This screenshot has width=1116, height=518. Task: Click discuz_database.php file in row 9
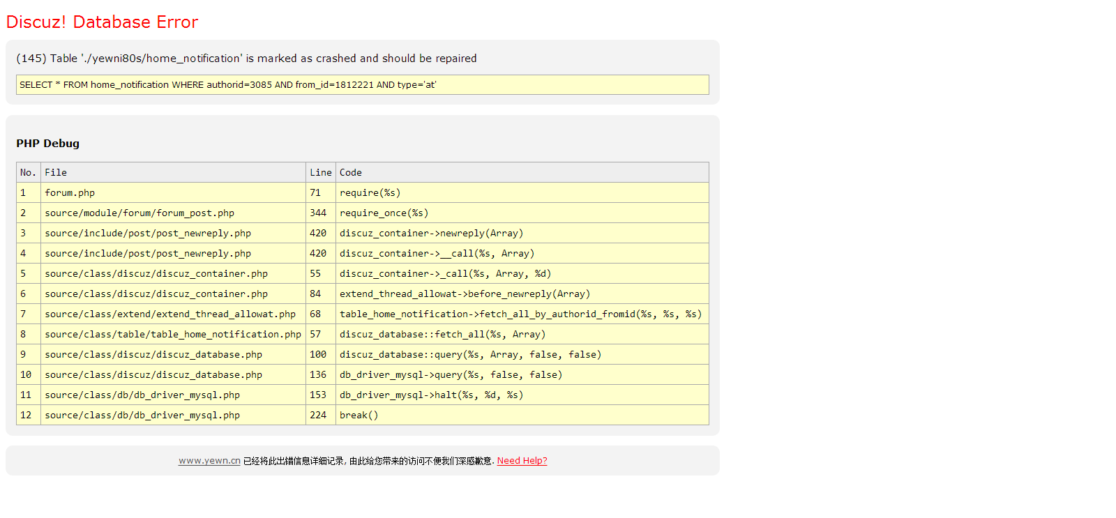[x=174, y=354]
